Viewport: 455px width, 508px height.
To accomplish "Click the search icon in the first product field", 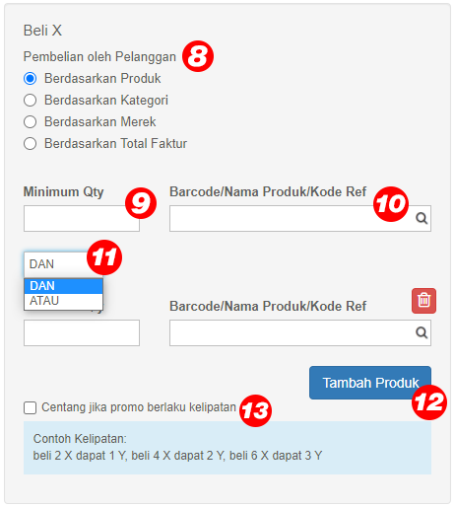I will click(422, 218).
